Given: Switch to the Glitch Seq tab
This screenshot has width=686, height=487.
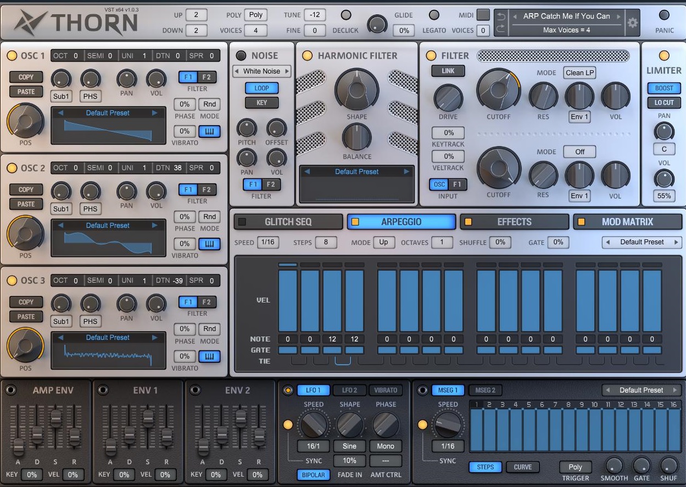Looking at the screenshot, I should [x=288, y=222].
